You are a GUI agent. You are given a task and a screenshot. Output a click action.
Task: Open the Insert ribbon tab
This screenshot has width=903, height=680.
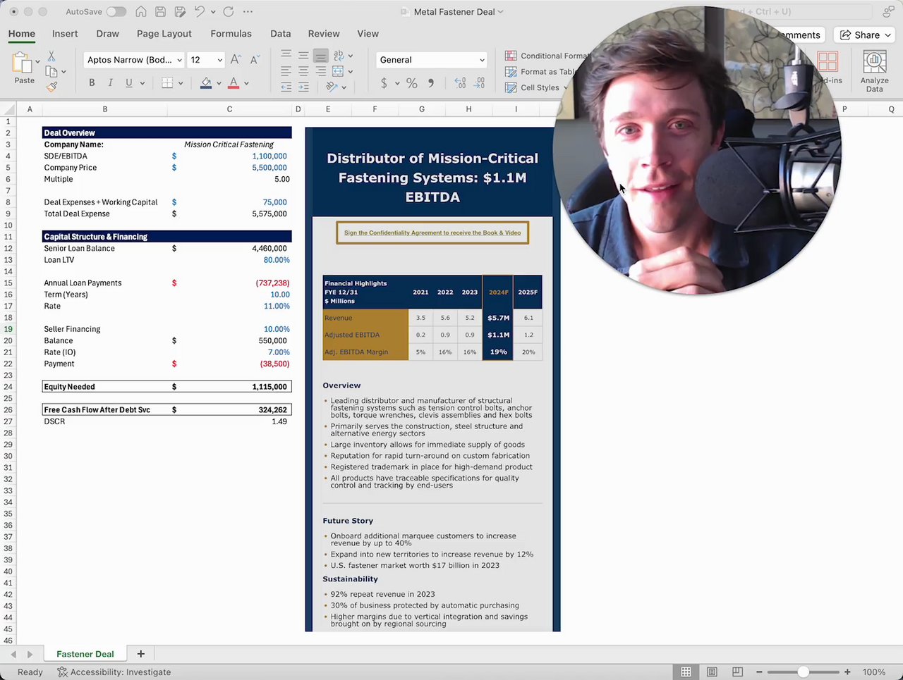click(x=65, y=34)
